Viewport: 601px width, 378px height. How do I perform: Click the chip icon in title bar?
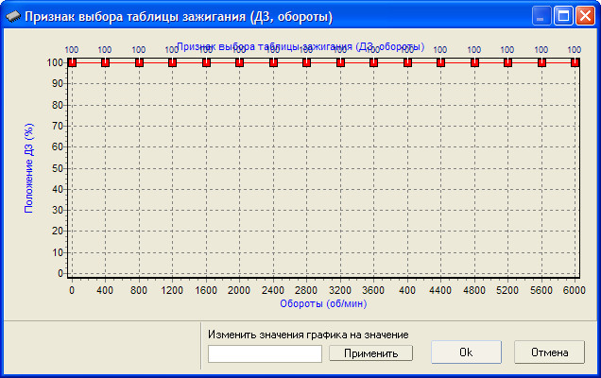click(x=12, y=16)
